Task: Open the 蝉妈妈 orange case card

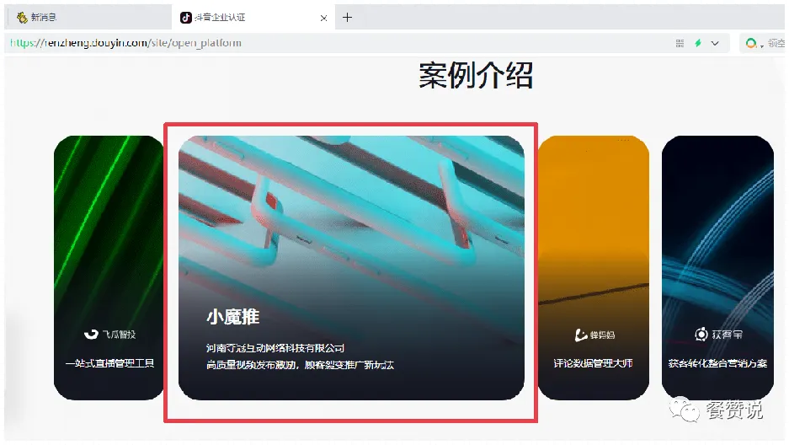Action: (594, 268)
